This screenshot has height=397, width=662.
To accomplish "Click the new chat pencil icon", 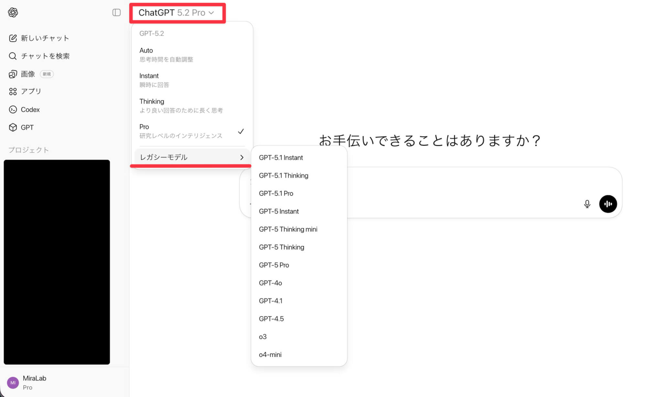I will tap(13, 38).
